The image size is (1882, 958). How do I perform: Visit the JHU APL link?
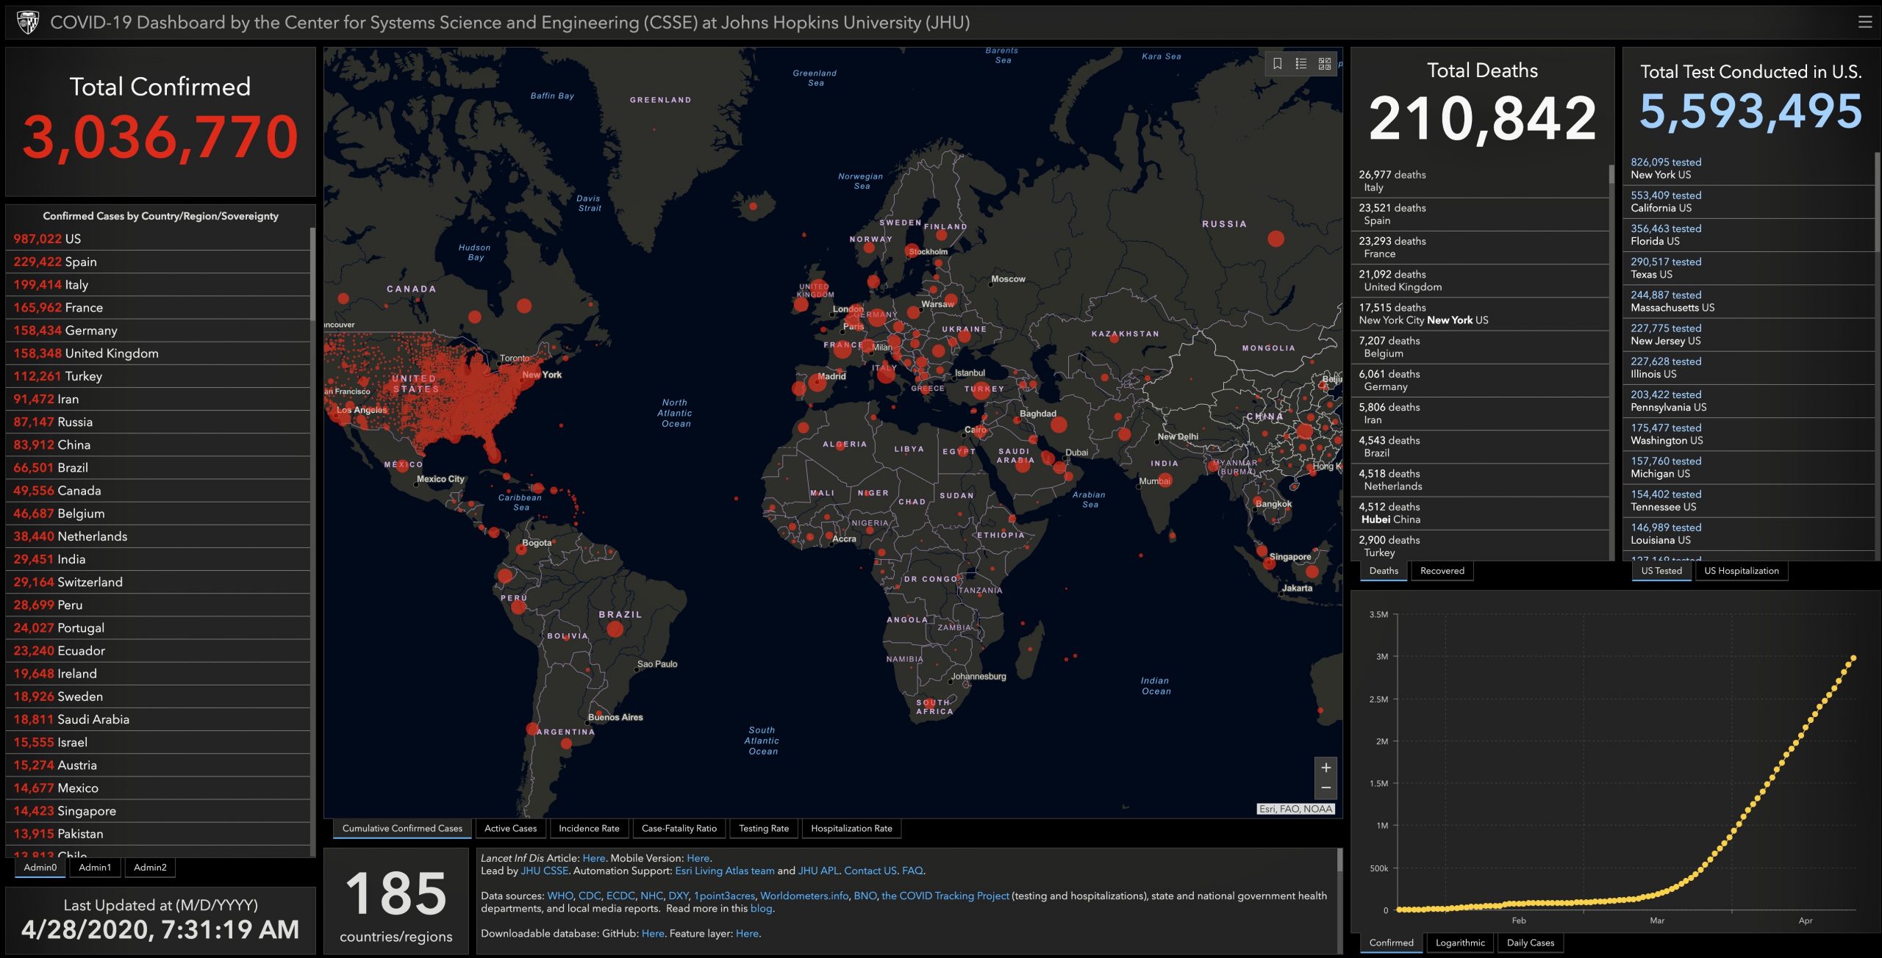(818, 871)
